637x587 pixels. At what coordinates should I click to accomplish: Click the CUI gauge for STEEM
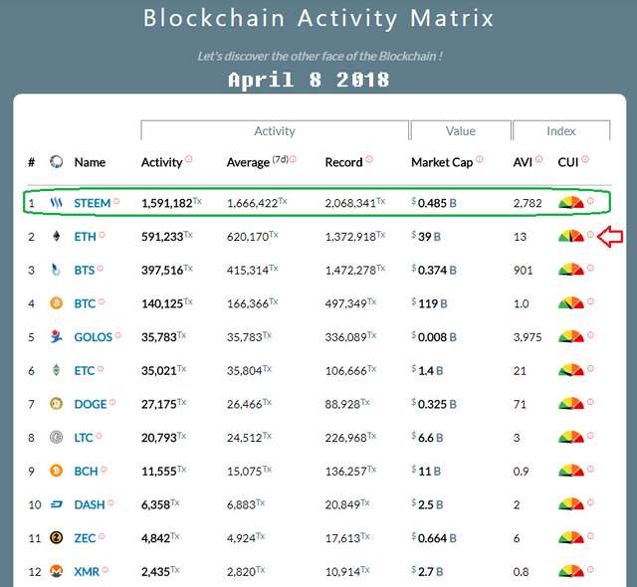(x=571, y=202)
